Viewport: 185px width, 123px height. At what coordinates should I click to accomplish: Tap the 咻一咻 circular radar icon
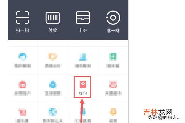coord(113,18)
